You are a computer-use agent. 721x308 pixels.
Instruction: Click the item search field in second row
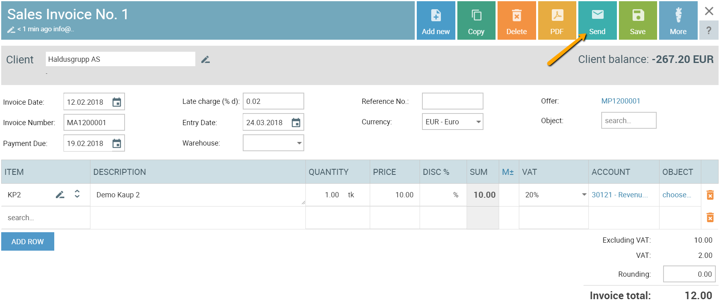(x=46, y=217)
